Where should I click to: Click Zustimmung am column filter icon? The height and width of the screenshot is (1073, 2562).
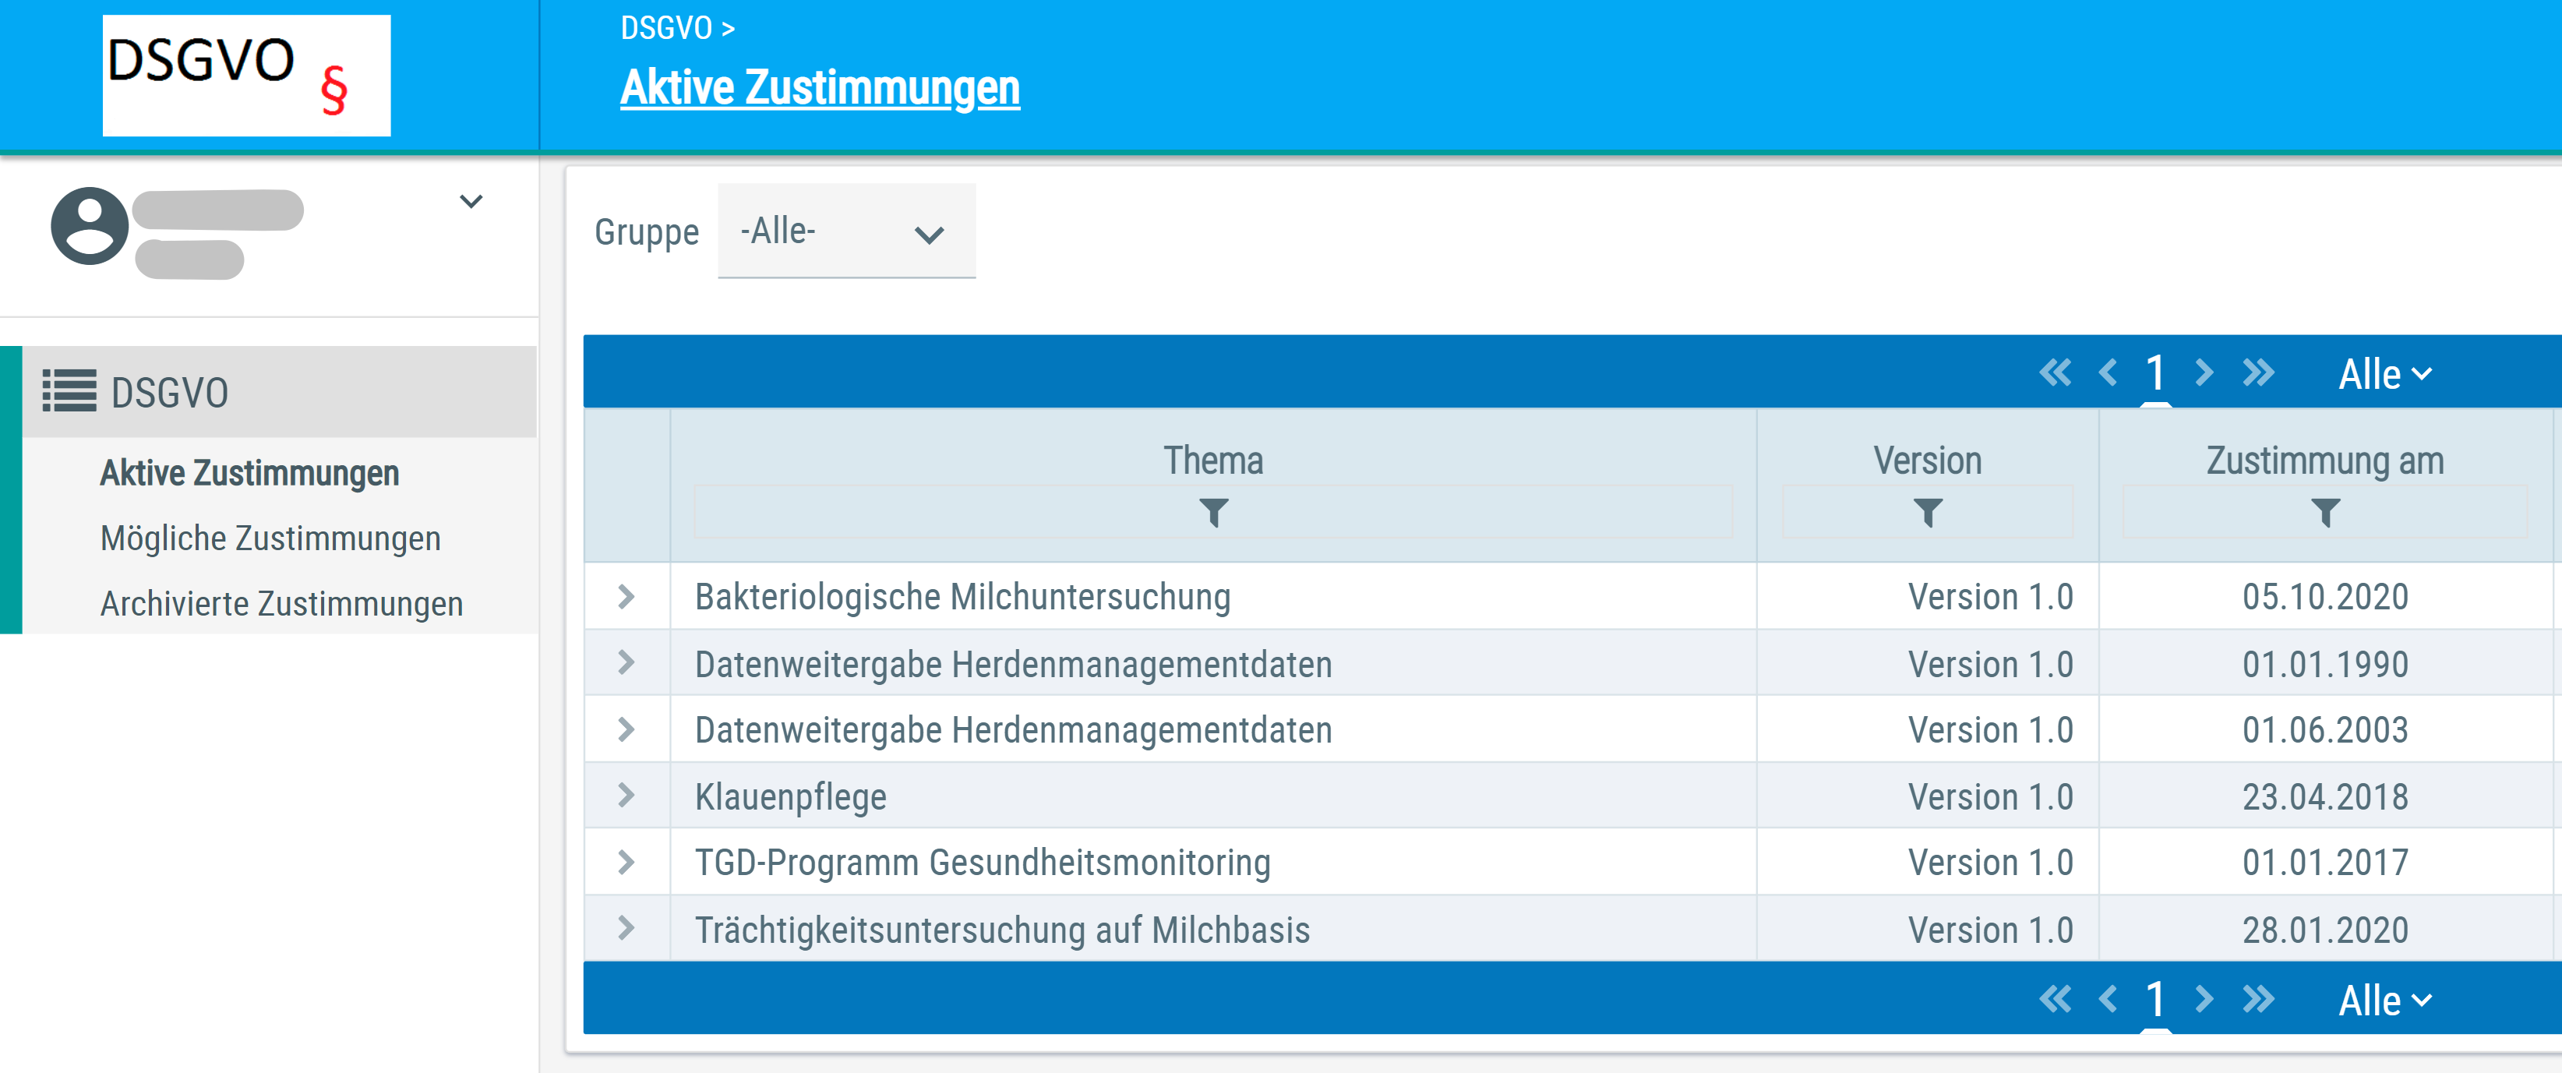pyautogui.click(x=2324, y=514)
